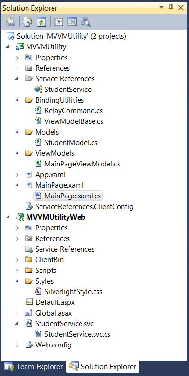Viewport: 189px width, 376px height.
Task: Toggle Show All Files toolbar icon
Action: point(27,22)
